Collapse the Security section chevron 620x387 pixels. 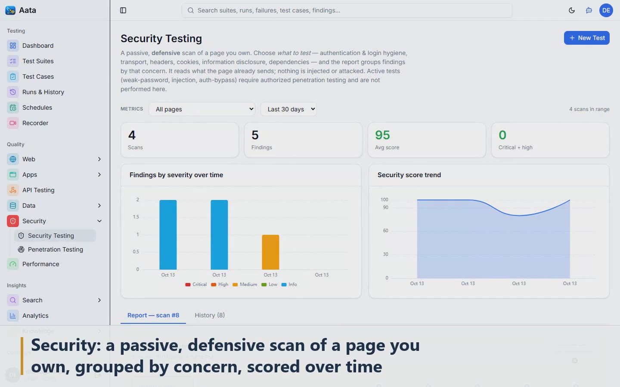[99, 221]
